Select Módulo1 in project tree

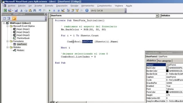tap(21, 50)
